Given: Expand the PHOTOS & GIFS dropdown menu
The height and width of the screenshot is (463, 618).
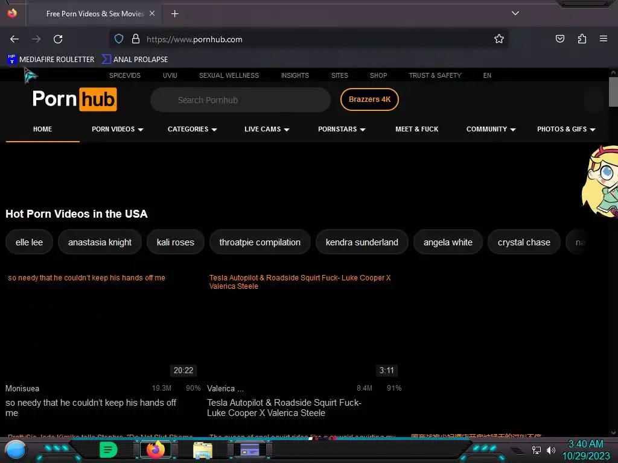Looking at the screenshot, I should click(x=566, y=129).
